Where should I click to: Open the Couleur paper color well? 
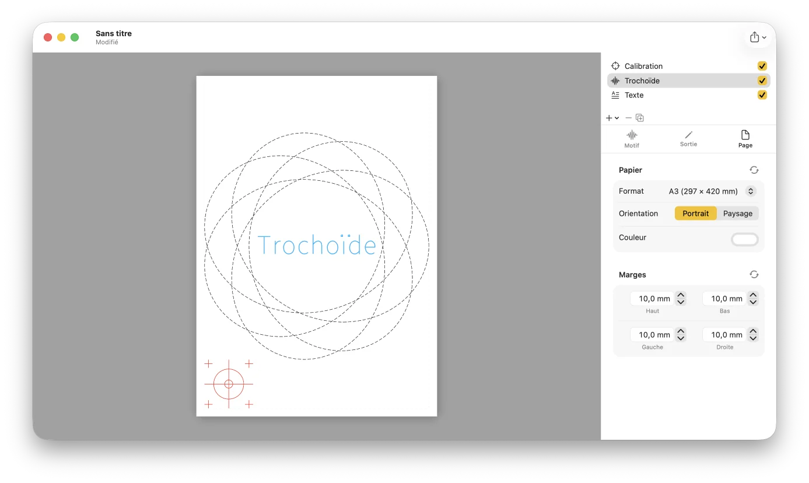745,239
